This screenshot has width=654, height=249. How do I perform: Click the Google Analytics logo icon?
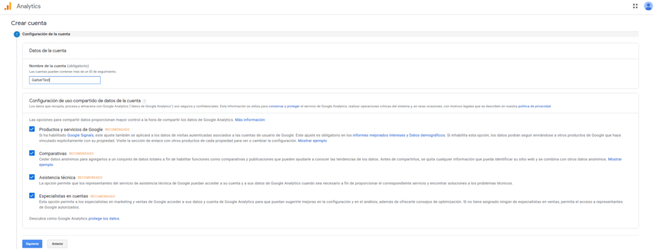click(8, 6)
